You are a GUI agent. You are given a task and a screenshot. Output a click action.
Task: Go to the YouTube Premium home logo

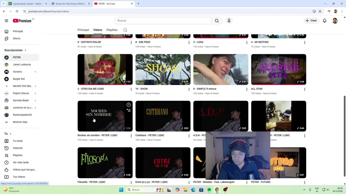click(x=22, y=21)
